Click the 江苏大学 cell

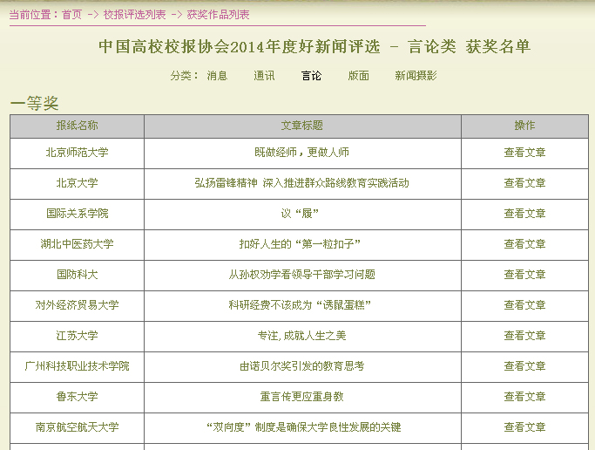77,336
